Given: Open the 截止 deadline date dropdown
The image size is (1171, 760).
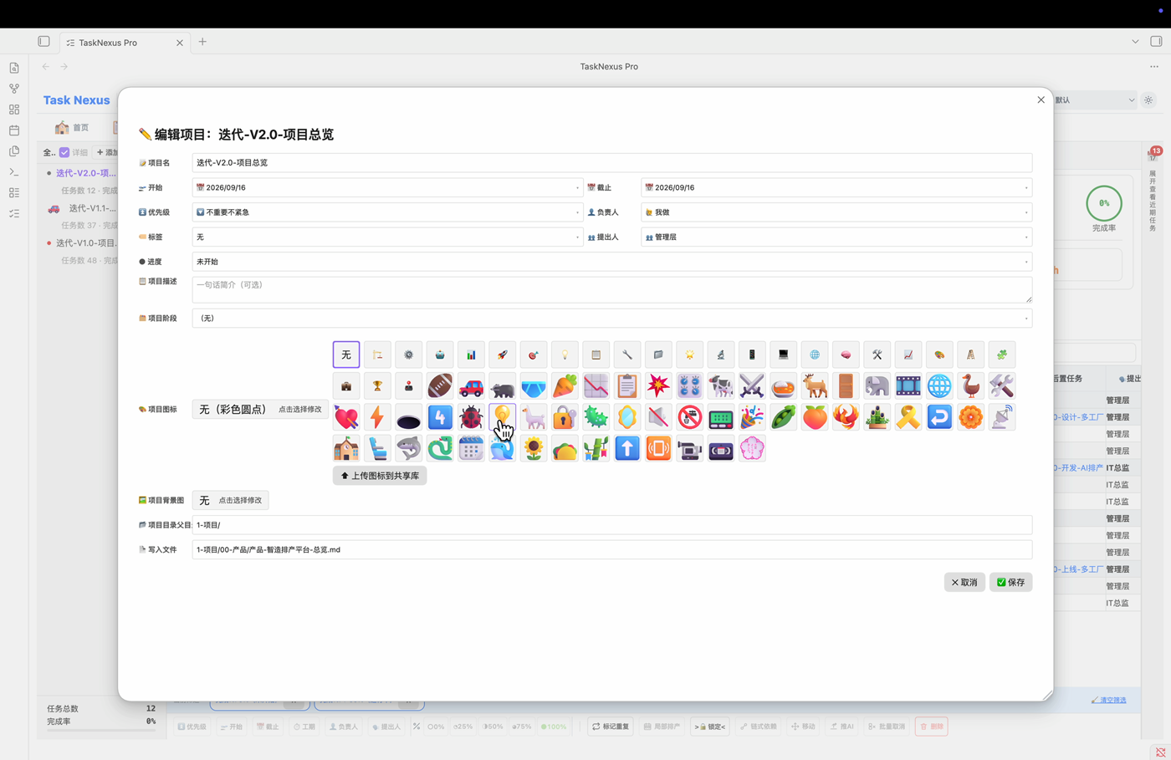Looking at the screenshot, I should pyautogui.click(x=836, y=187).
